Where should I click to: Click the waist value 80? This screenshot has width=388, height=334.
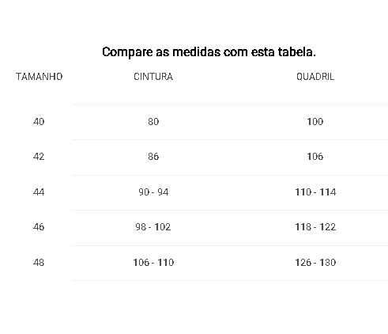(x=153, y=122)
